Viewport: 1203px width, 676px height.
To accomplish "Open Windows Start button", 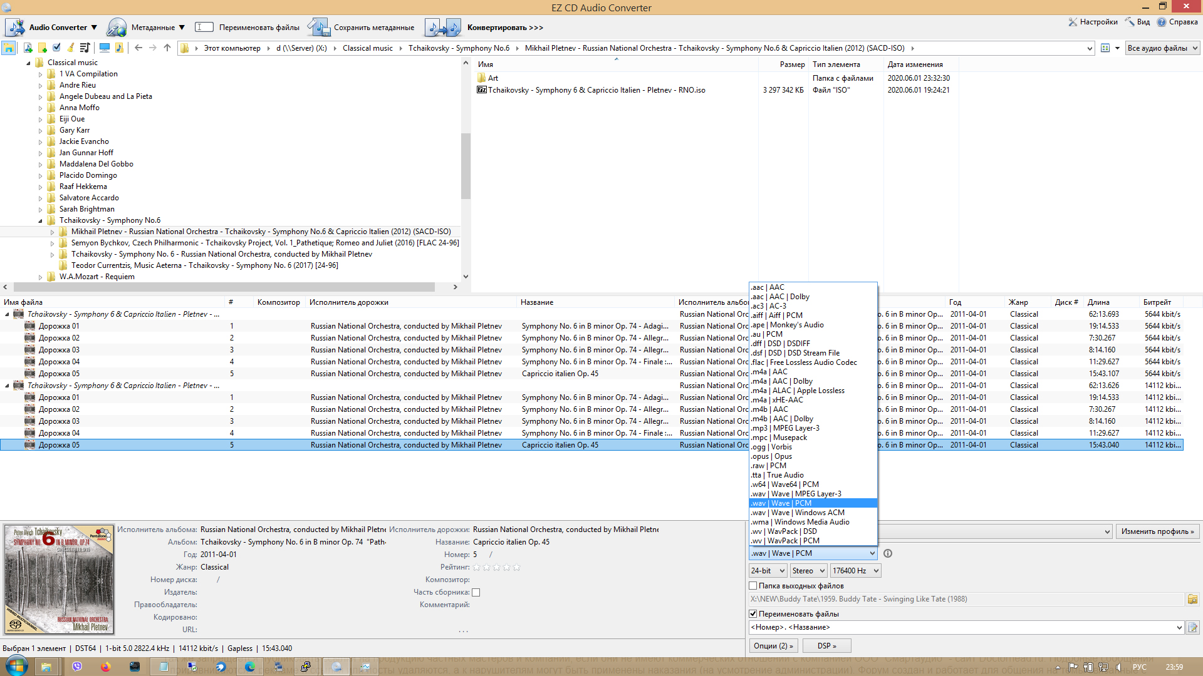I will click(x=16, y=666).
